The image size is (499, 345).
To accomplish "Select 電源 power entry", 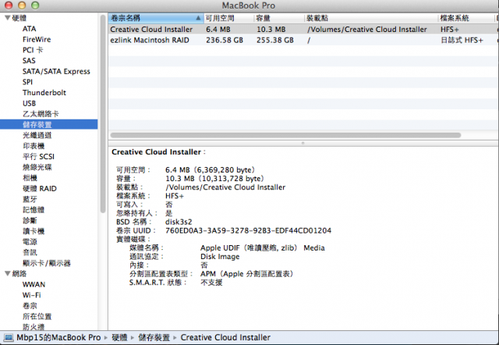I will point(30,241).
